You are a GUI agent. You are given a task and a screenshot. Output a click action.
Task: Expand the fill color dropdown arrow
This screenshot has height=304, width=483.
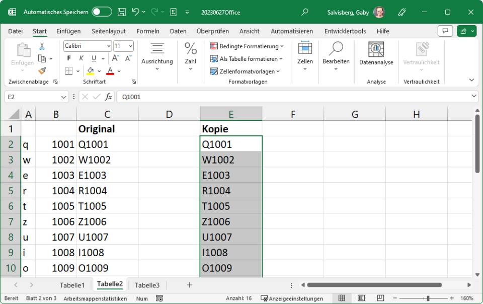pos(99,70)
